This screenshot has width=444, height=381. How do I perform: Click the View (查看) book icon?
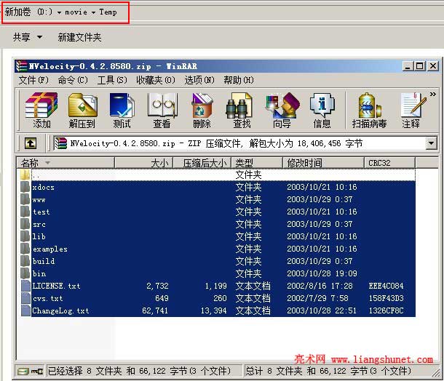click(162, 105)
